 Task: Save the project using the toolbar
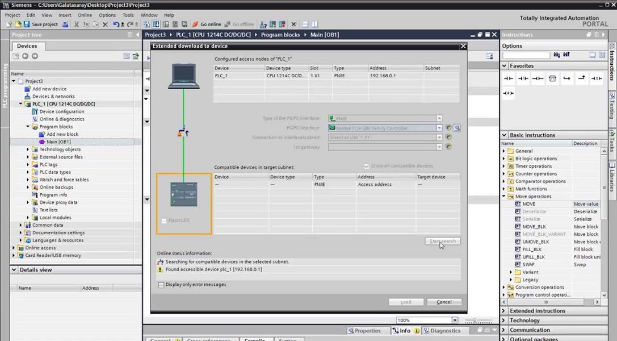(x=41, y=24)
